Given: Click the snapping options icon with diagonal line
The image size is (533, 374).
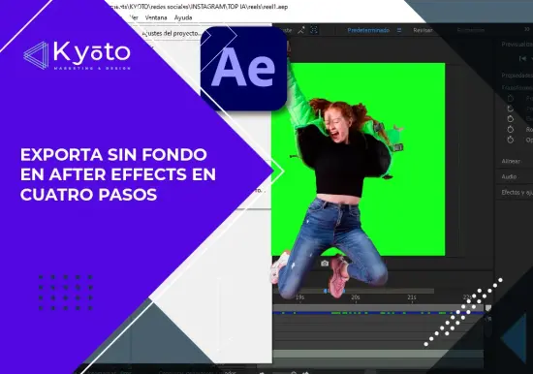Looking at the screenshot, I should coord(301,30).
